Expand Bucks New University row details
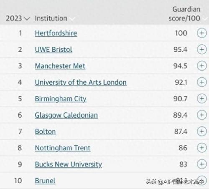209x189 pixels. pos(202,164)
